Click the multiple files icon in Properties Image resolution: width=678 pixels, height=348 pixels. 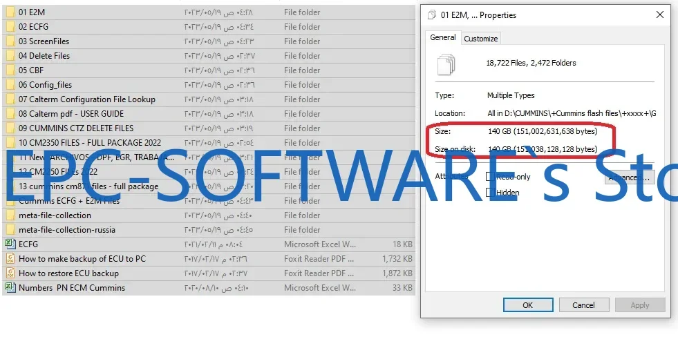(446, 65)
